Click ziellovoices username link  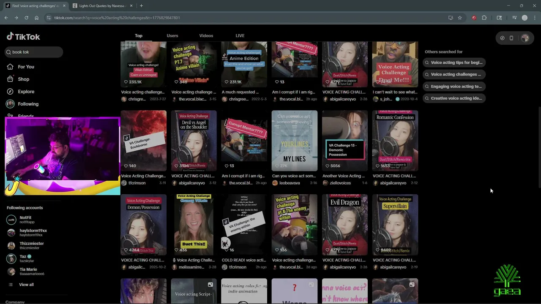[x=340, y=183]
